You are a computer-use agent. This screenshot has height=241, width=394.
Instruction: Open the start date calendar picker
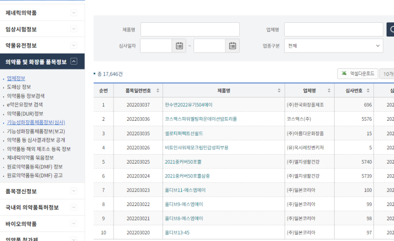point(179,46)
